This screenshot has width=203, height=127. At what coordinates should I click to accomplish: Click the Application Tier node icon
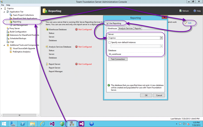tap(8, 12)
